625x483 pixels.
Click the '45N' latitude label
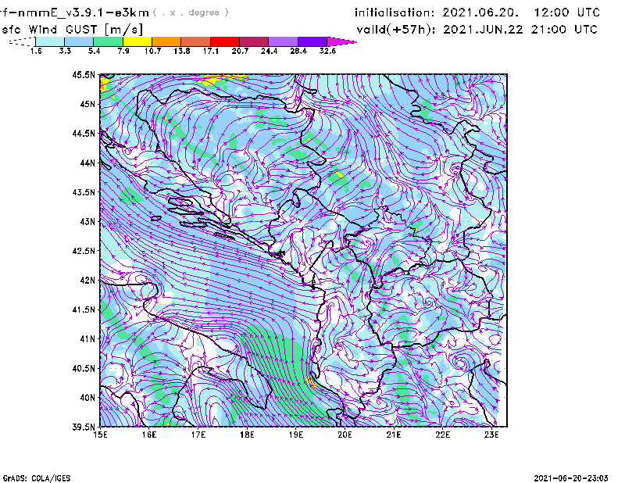tap(87, 104)
